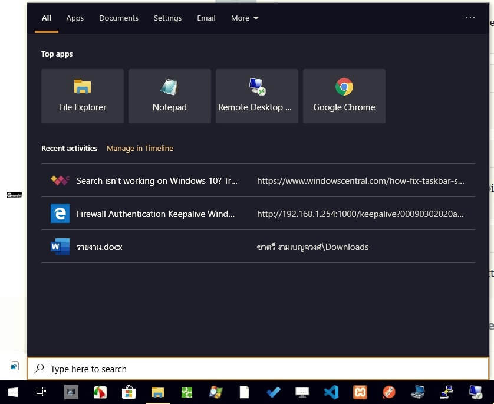Open the Documents search tab
The image size is (494, 404).
click(x=118, y=18)
